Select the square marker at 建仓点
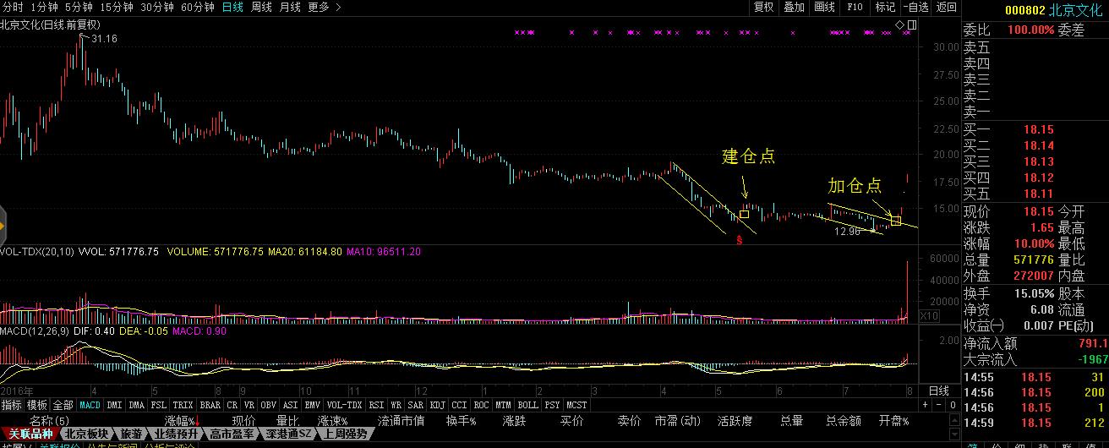1109x448 pixels. [744, 215]
